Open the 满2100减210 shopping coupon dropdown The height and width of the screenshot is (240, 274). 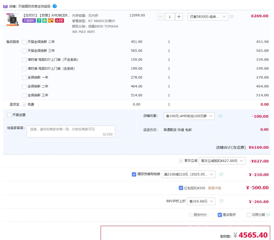pos(188,174)
